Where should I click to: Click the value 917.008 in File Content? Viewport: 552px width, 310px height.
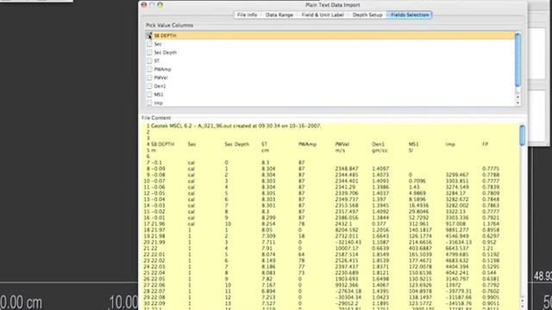point(455,224)
